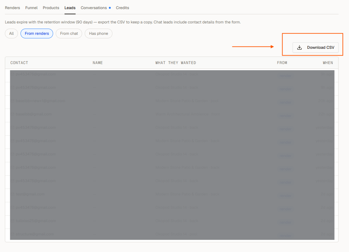The height and width of the screenshot is (252, 349).
Task: Switch to the Funnel tab
Action: (x=31, y=8)
